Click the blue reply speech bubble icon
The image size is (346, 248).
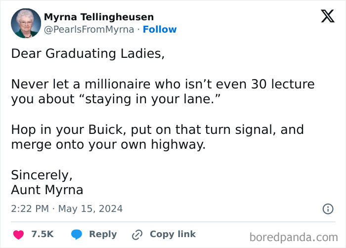pyautogui.click(x=76, y=234)
